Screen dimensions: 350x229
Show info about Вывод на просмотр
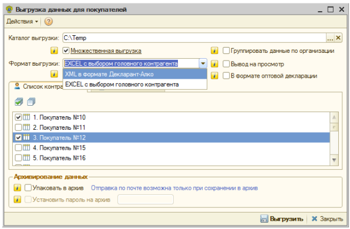(214, 64)
